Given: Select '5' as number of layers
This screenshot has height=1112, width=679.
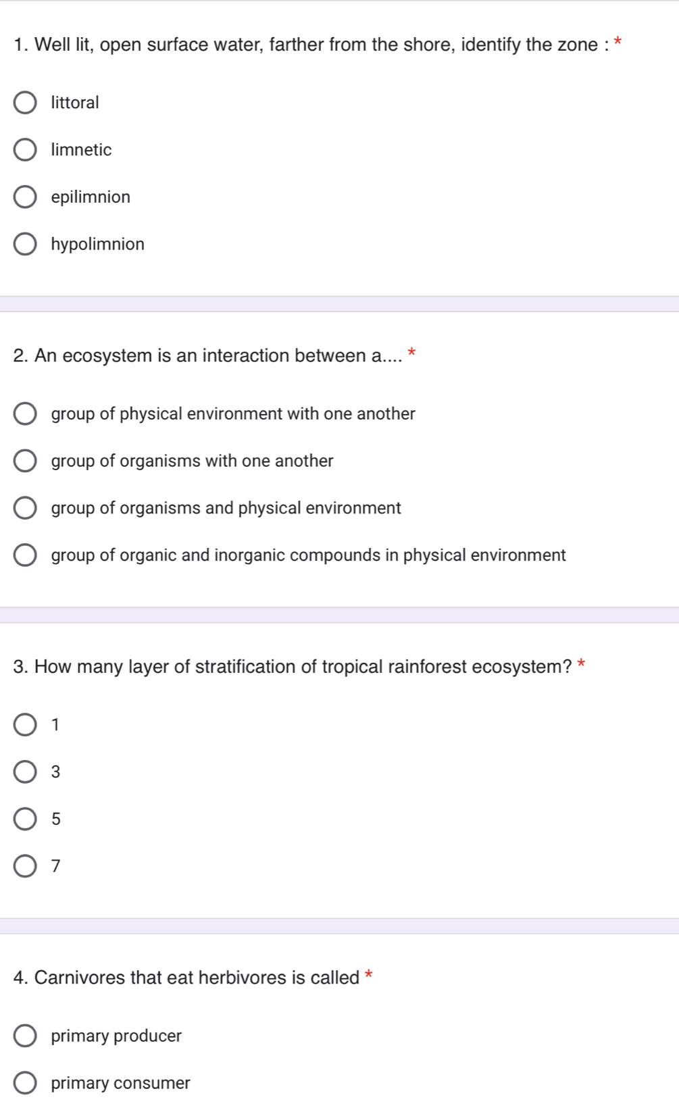Looking at the screenshot, I should 26,819.
